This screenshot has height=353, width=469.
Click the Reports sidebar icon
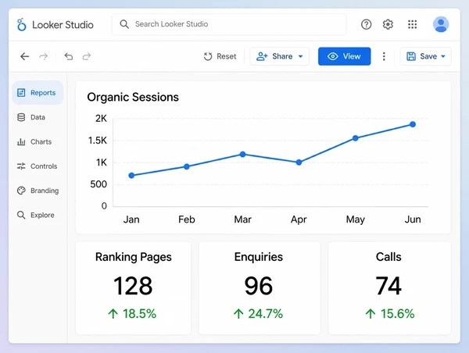point(21,93)
